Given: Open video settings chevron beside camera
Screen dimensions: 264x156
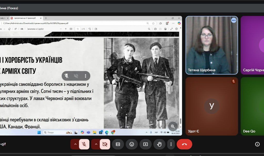Looking at the screenshot, I should [x=96, y=144].
